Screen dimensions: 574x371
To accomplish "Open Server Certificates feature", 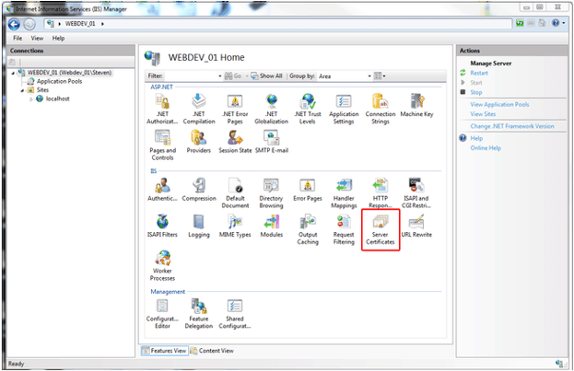I will tap(381, 229).
